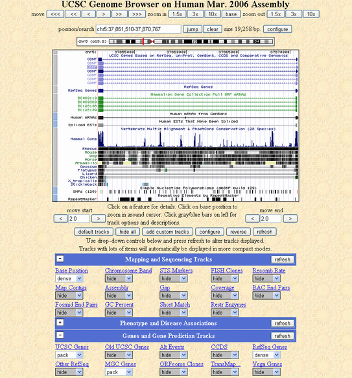Click the >> move button
The height and width of the screenshot is (378, 352).
119,14
